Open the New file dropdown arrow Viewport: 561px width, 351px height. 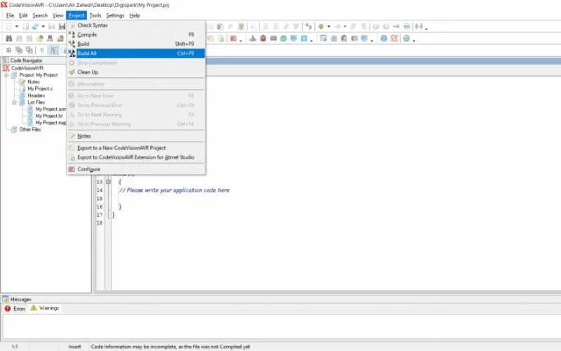(16, 27)
